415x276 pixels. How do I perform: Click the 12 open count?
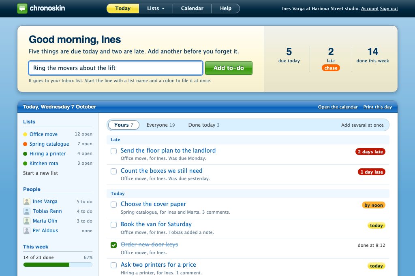pyautogui.click(x=83, y=134)
